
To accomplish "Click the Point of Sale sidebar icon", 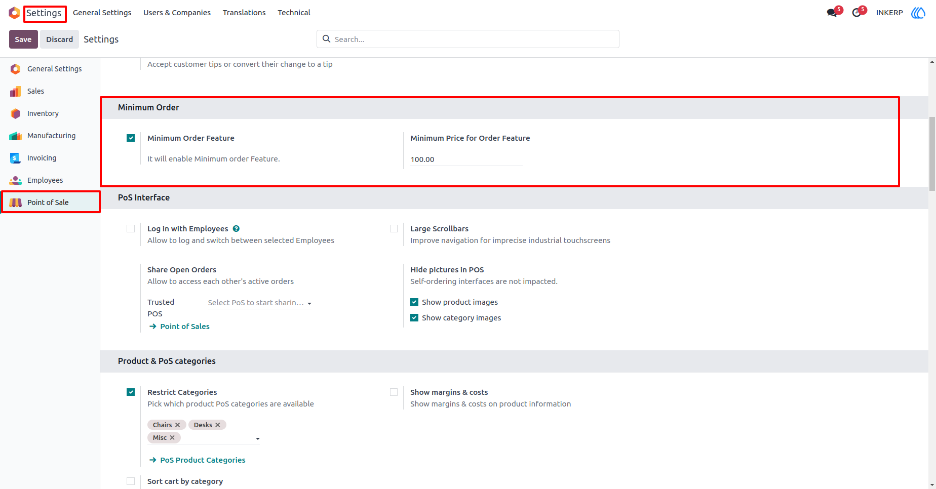I will (16, 202).
